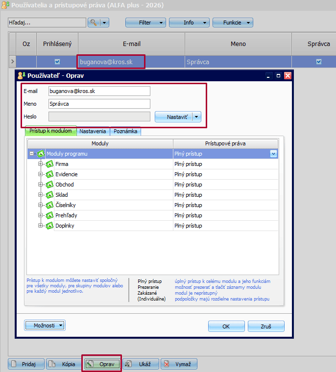Sort by Meno column header
This screenshot has width=336, height=372.
click(x=238, y=44)
